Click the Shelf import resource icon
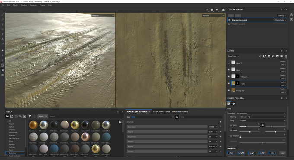The height and width of the screenshot is (160, 294). pyautogui.click(x=25, y=116)
